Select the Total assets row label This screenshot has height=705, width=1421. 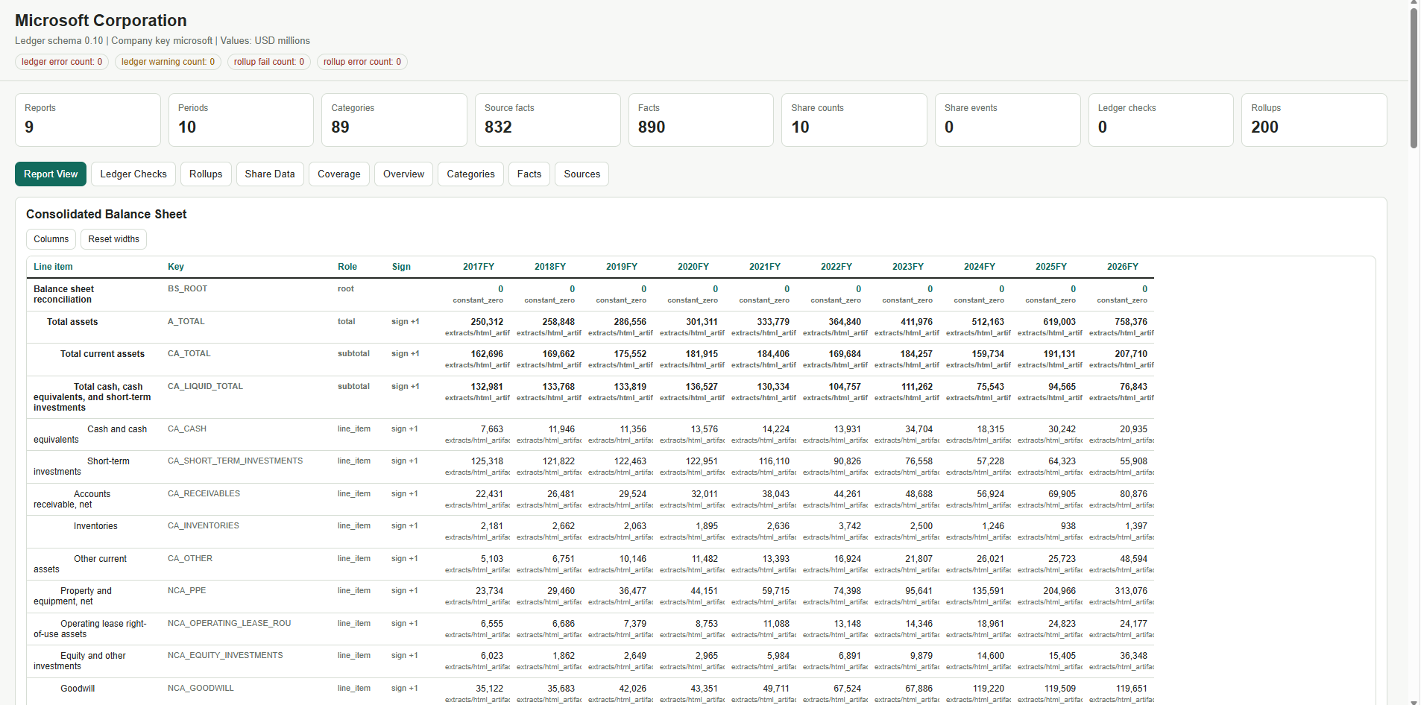[x=72, y=322]
